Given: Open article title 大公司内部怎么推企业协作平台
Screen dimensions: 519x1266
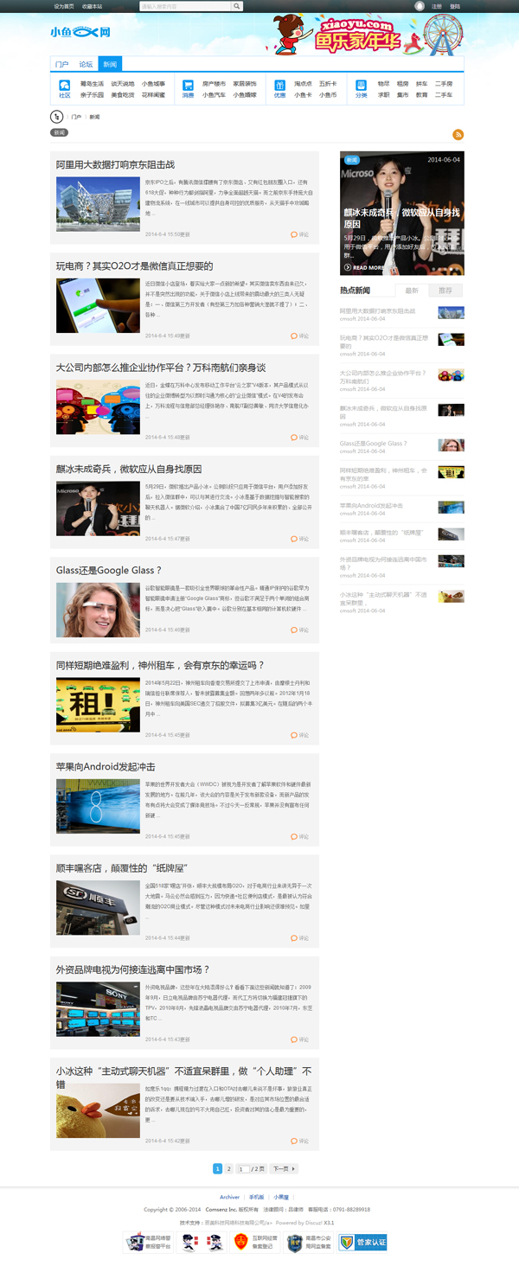Looking at the screenshot, I should [x=161, y=368].
